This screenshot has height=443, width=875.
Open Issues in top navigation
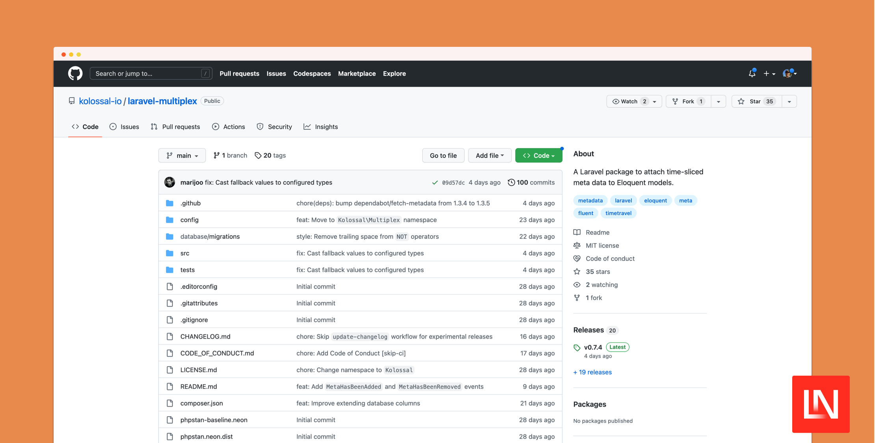[x=276, y=74]
